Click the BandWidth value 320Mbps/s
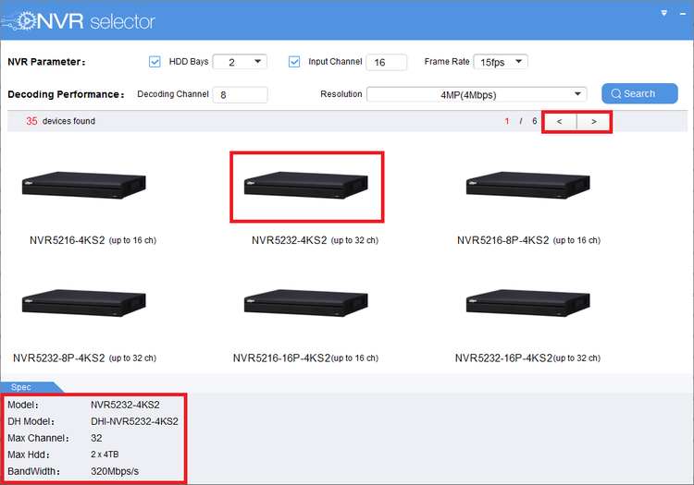This screenshot has width=694, height=485. click(x=115, y=471)
